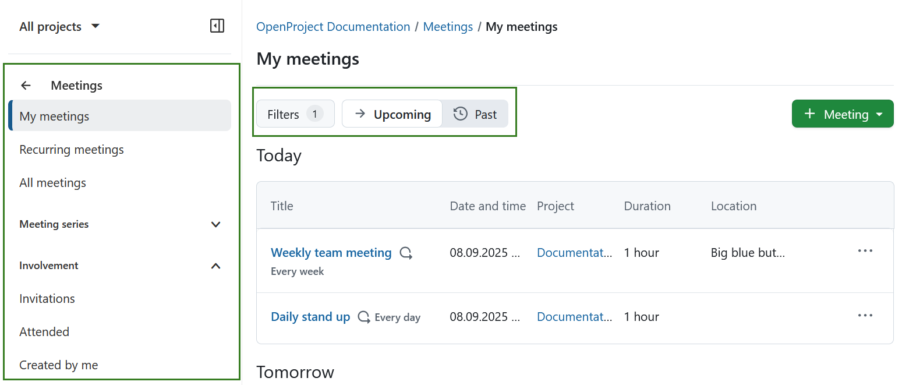Click the back arrow in the Meetings sidebar
Screen dimensions: 902x385
click(x=26, y=85)
